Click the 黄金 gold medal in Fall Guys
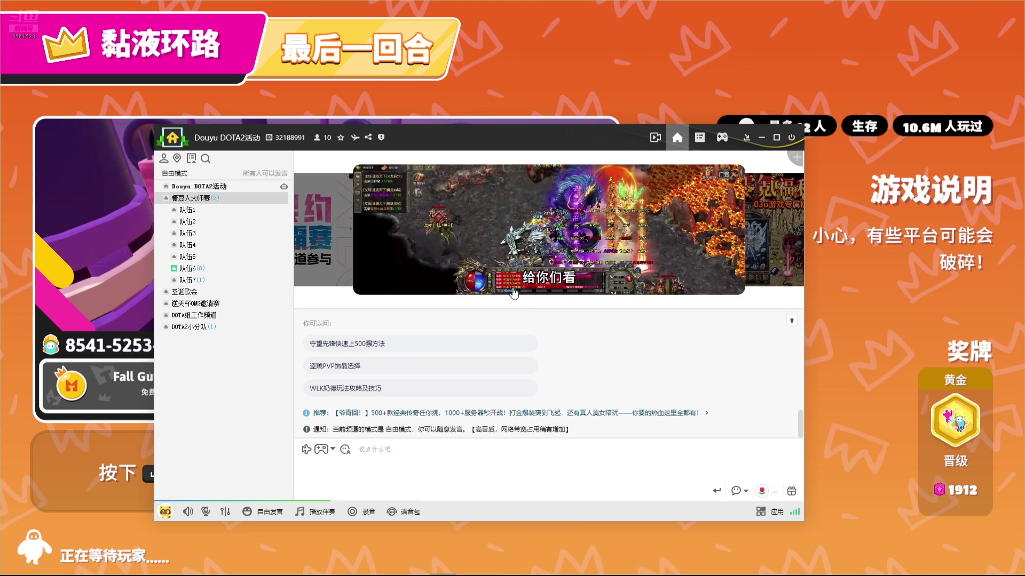This screenshot has height=576, width=1025. (955, 420)
